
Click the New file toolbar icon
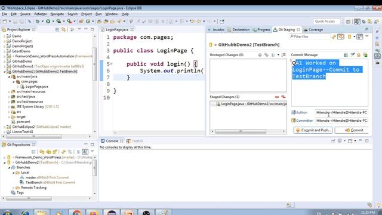pos(5,21)
